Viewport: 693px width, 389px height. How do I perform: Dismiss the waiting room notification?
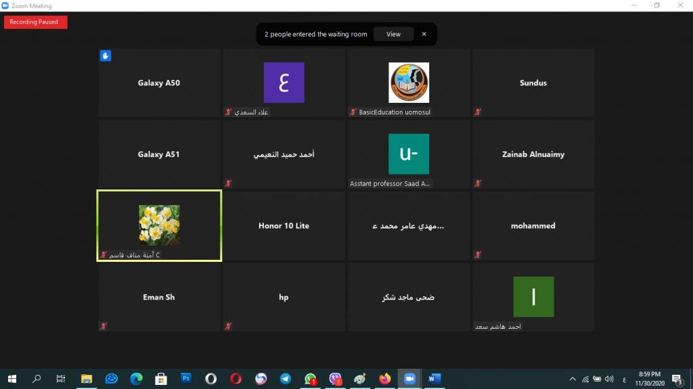tap(424, 34)
